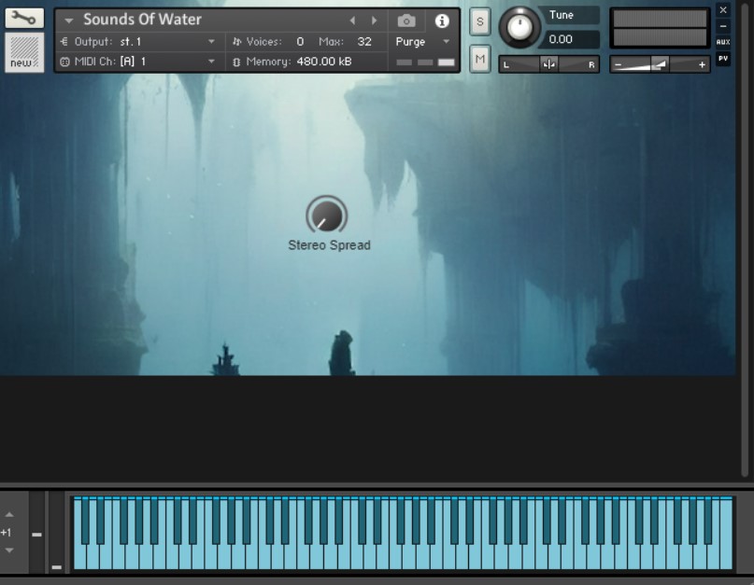Open the Purge dropdown menu
The image size is (754, 585).
(x=422, y=42)
